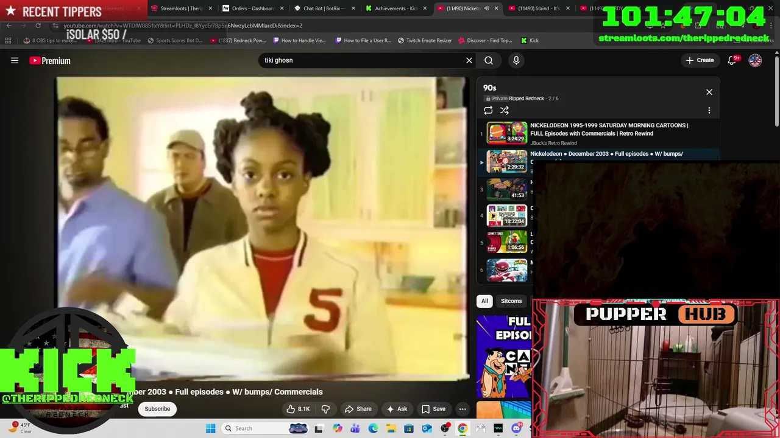Click the video player to pause
Viewport: 780px width, 438px height.
(262, 228)
